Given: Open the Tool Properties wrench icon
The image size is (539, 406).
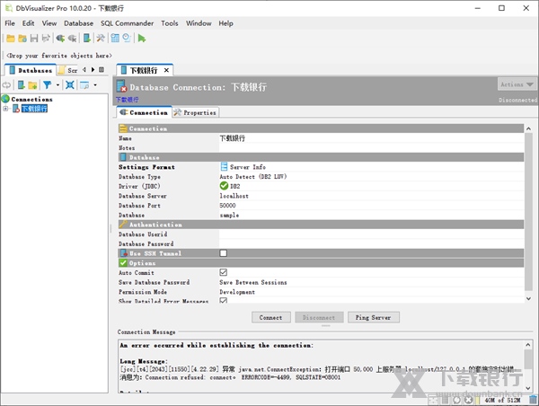Looking at the screenshot, I should coord(101,39).
